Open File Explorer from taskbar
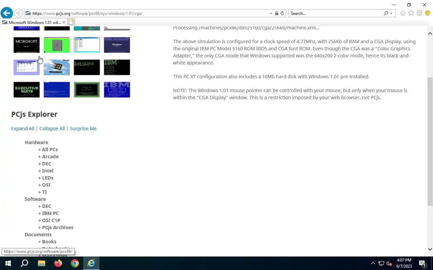The image size is (433, 270). coord(41,263)
